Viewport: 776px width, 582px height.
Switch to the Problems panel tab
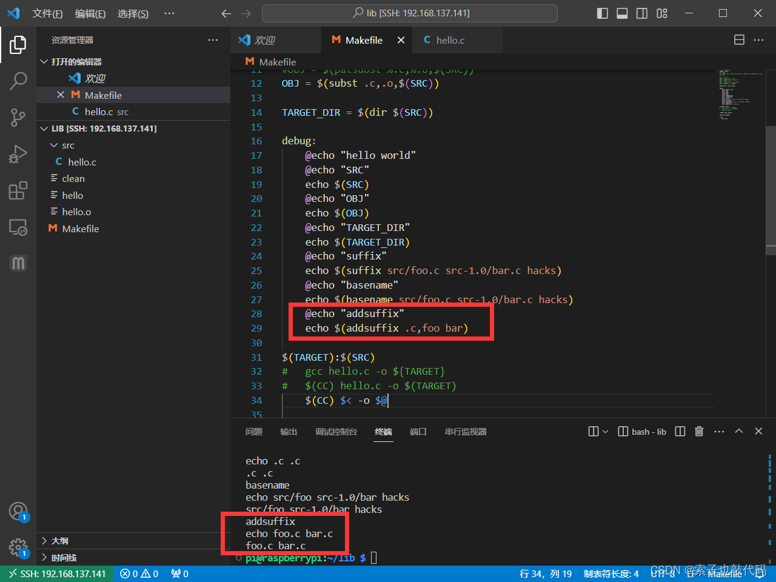pyautogui.click(x=254, y=432)
